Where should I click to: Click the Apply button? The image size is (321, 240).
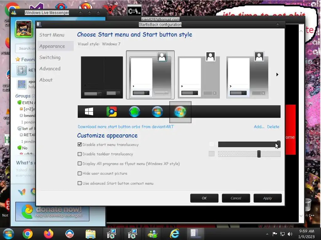[268, 198]
